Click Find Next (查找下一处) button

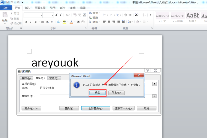click(x=124, y=108)
